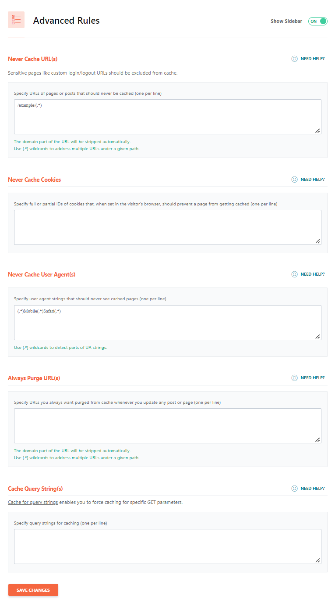Click the 'Sensitive pages like custom login/logout URLs' description

point(93,73)
